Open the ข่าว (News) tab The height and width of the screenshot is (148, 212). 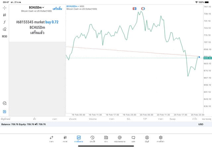pyautogui.click(x=106, y=139)
